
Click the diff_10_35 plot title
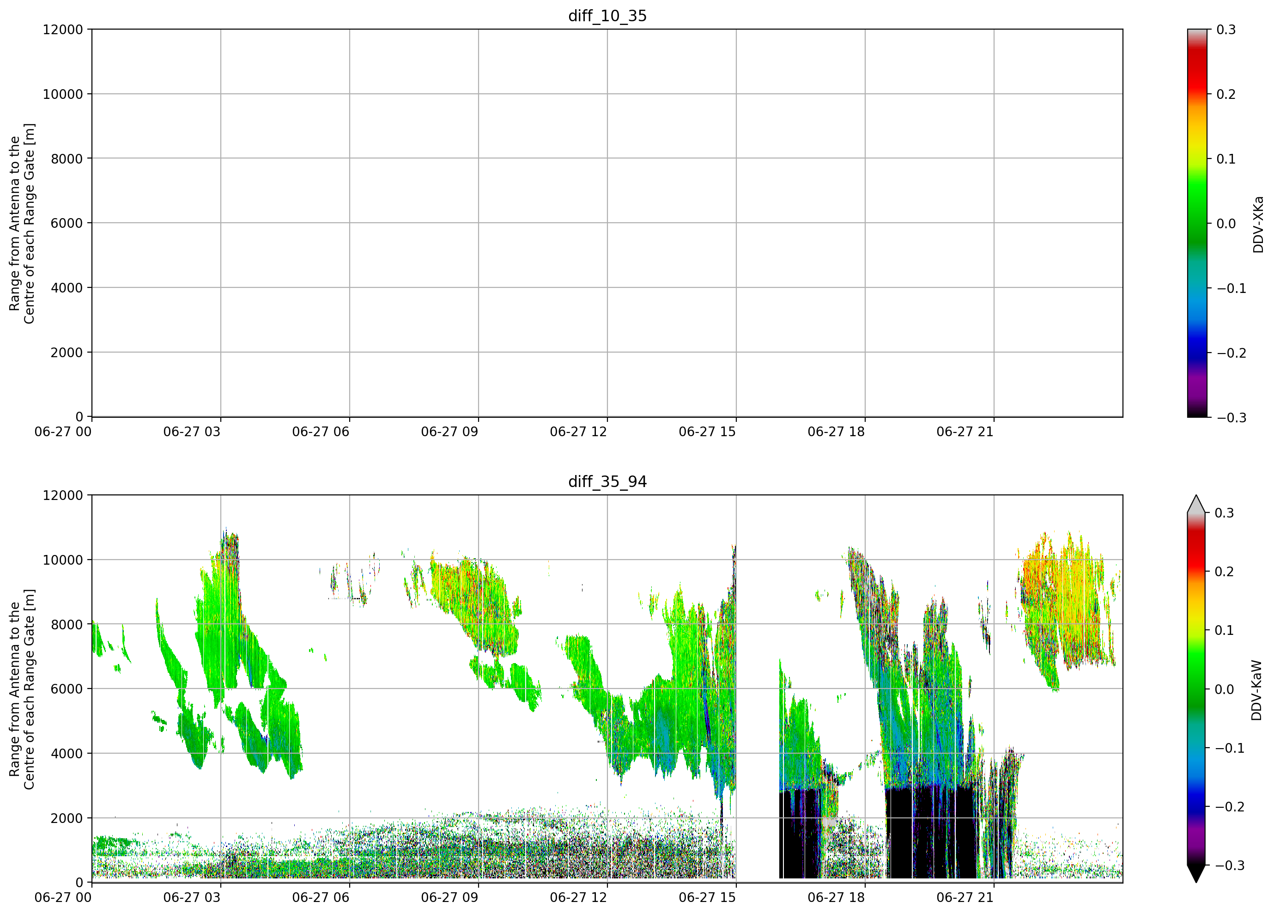[607, 16]
